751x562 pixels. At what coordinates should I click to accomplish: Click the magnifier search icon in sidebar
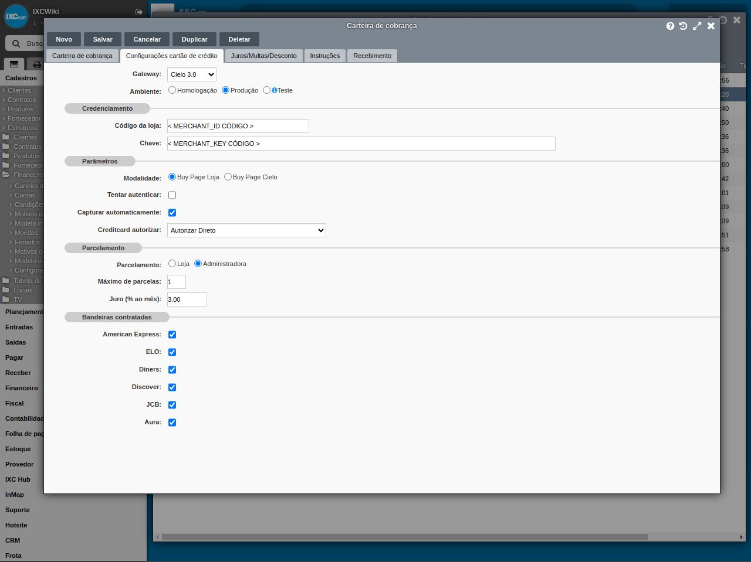click(x=16, y=43)
